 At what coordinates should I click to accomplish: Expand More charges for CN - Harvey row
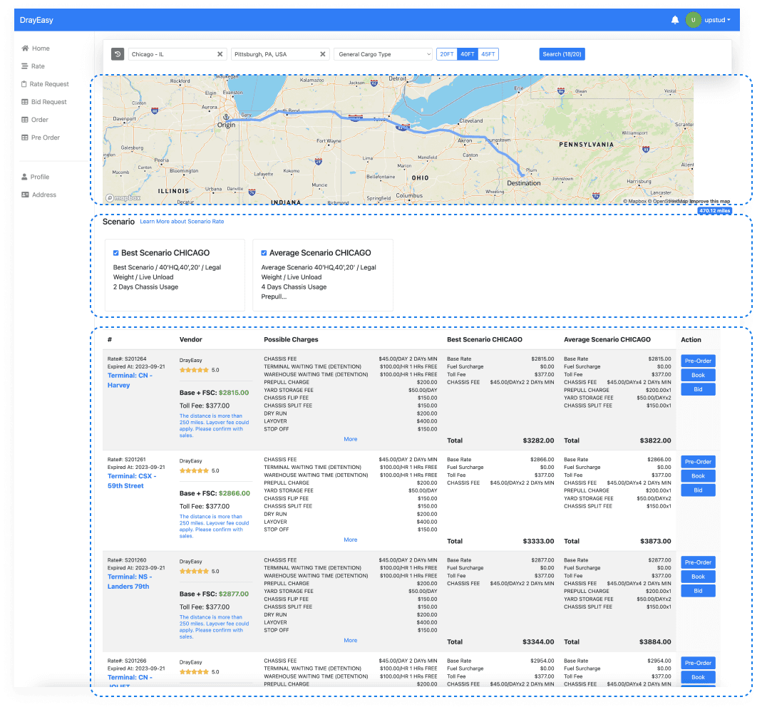click(350, 439)
